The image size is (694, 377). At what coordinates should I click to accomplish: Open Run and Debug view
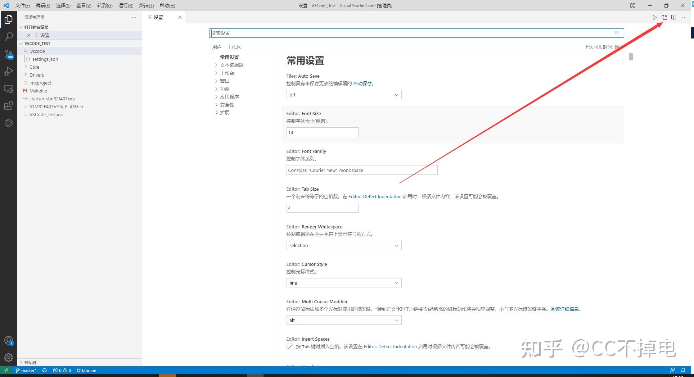coord(9,71)
